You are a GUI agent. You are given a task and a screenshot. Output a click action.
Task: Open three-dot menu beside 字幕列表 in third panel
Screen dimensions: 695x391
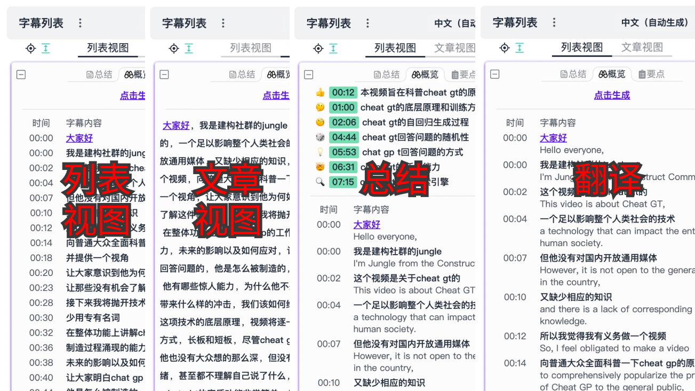point(367,23)
